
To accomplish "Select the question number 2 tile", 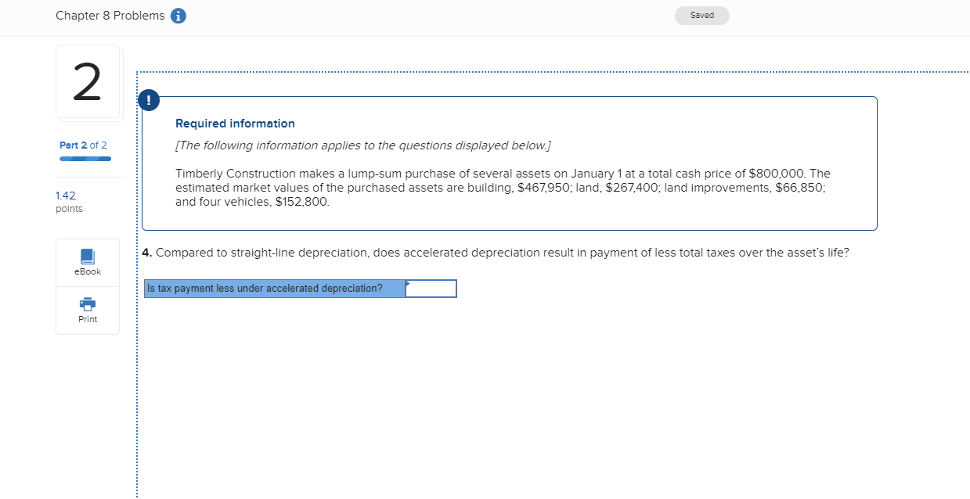I will (88, 81).
